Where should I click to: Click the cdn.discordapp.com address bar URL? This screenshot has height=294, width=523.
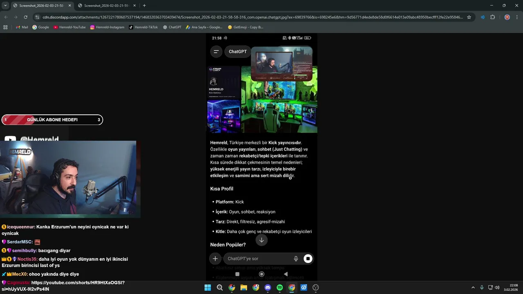[x=253, y=17]
